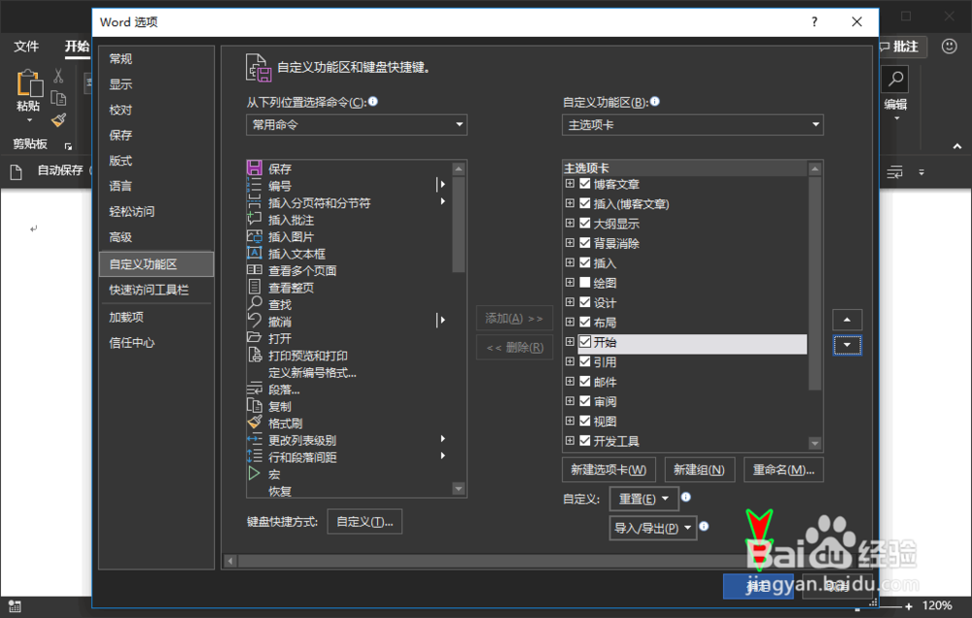Screen dimensions: 972x618
Task: Click the 复制 command icon
Action: coord(256,403)
